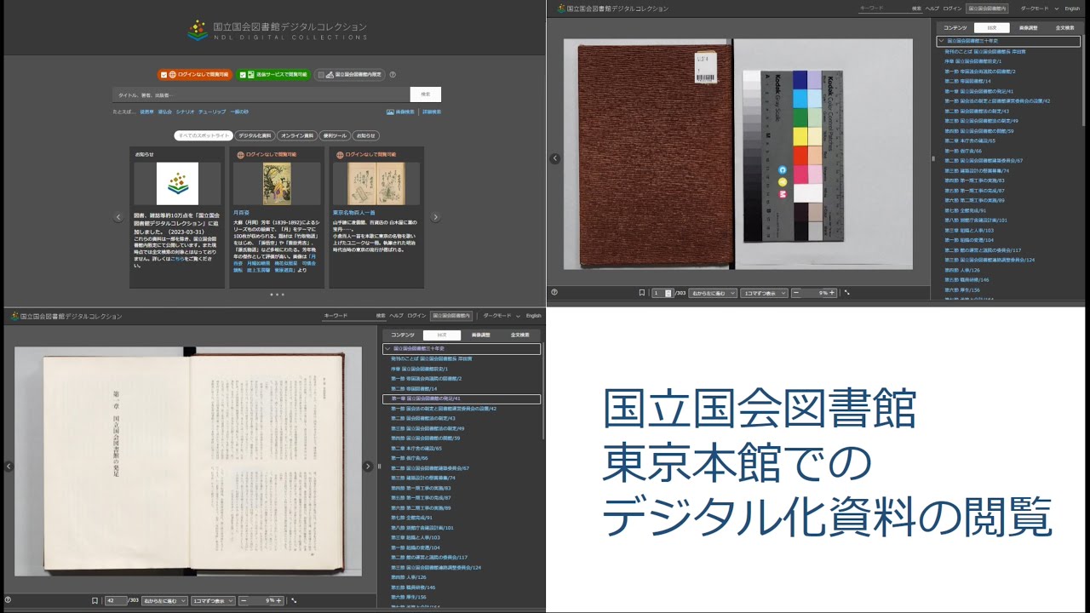Screen dimensions: 1090x613
Task: Open the reading direction dropdown in top-right viewer
Action: tap(712, 292)
